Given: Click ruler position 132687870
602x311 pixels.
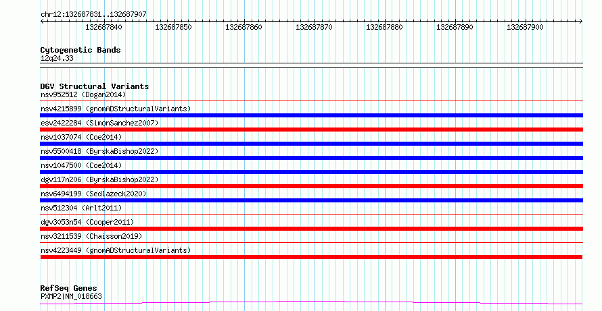Looking at the screenshot, I should pyautogui.click(x=314, y=27).
